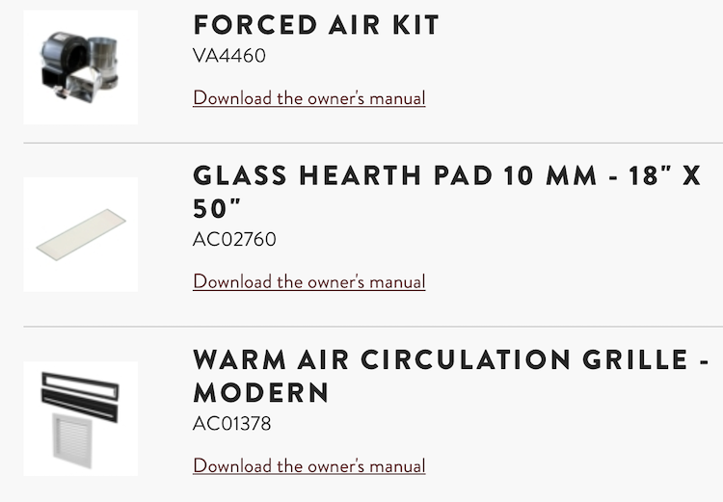Viewport: 723px width, 502px height.
Task: Download the Modern Grille owner's manual
Action: click(x=308, y=466)
